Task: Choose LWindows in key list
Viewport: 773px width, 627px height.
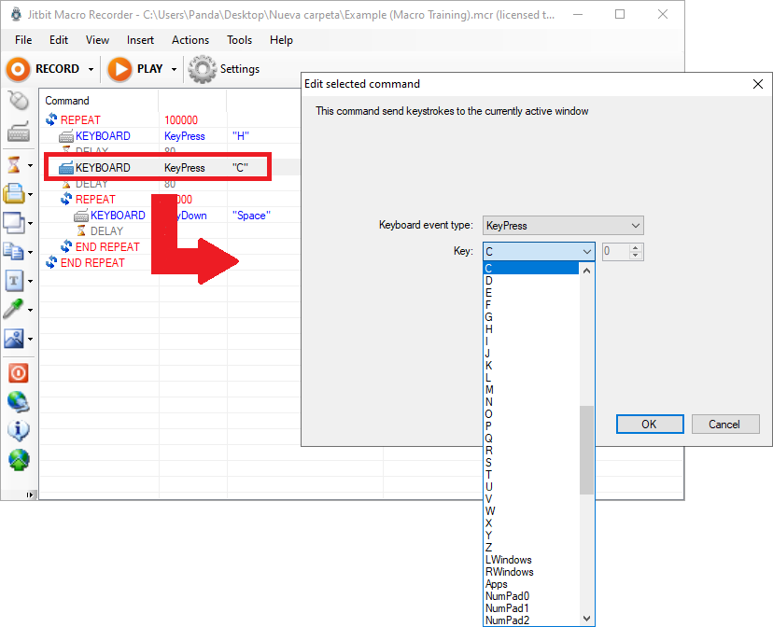Action: click(x=531, y=560)
